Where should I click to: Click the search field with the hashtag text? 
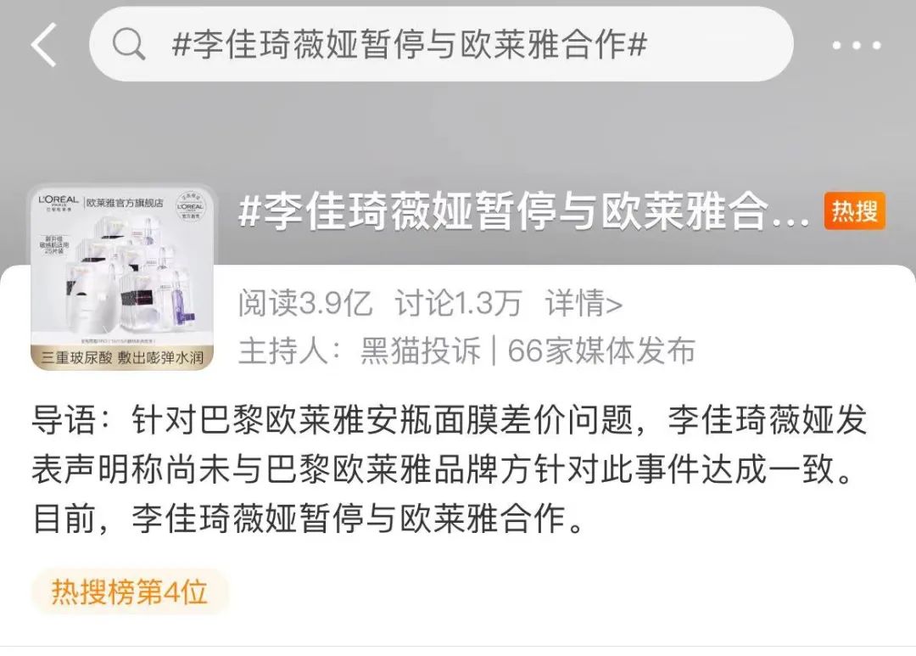tap(441, 44)
